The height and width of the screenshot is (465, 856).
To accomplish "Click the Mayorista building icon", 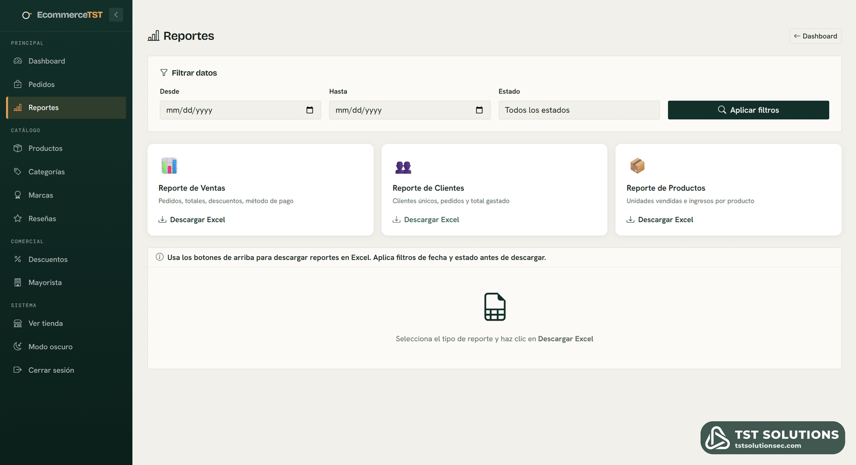I will click(18, 283).
